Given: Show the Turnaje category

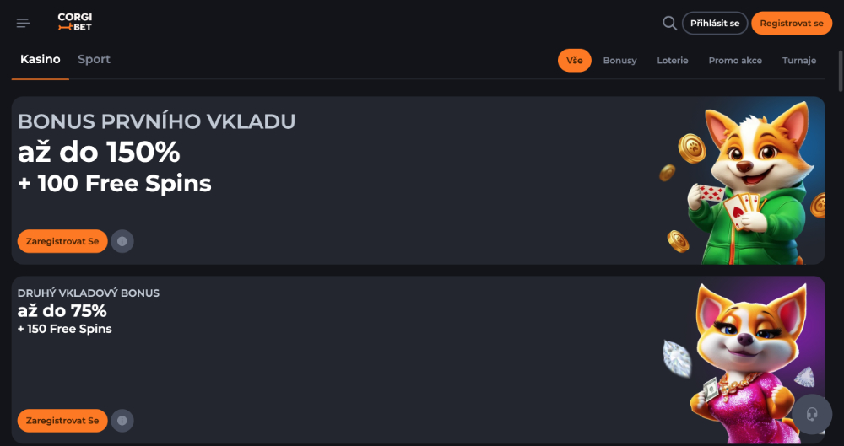Looking at the screenshot, I should coord(799,61).
